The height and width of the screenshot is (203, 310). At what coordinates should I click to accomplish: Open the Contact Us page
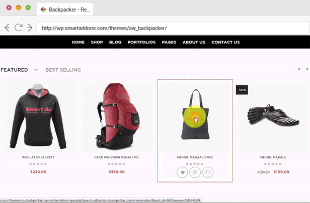[225, 42]
